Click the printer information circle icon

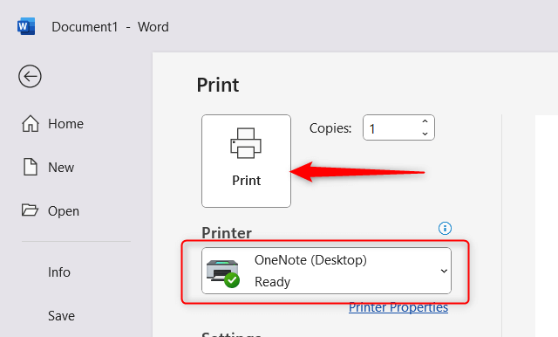(445, 228)
